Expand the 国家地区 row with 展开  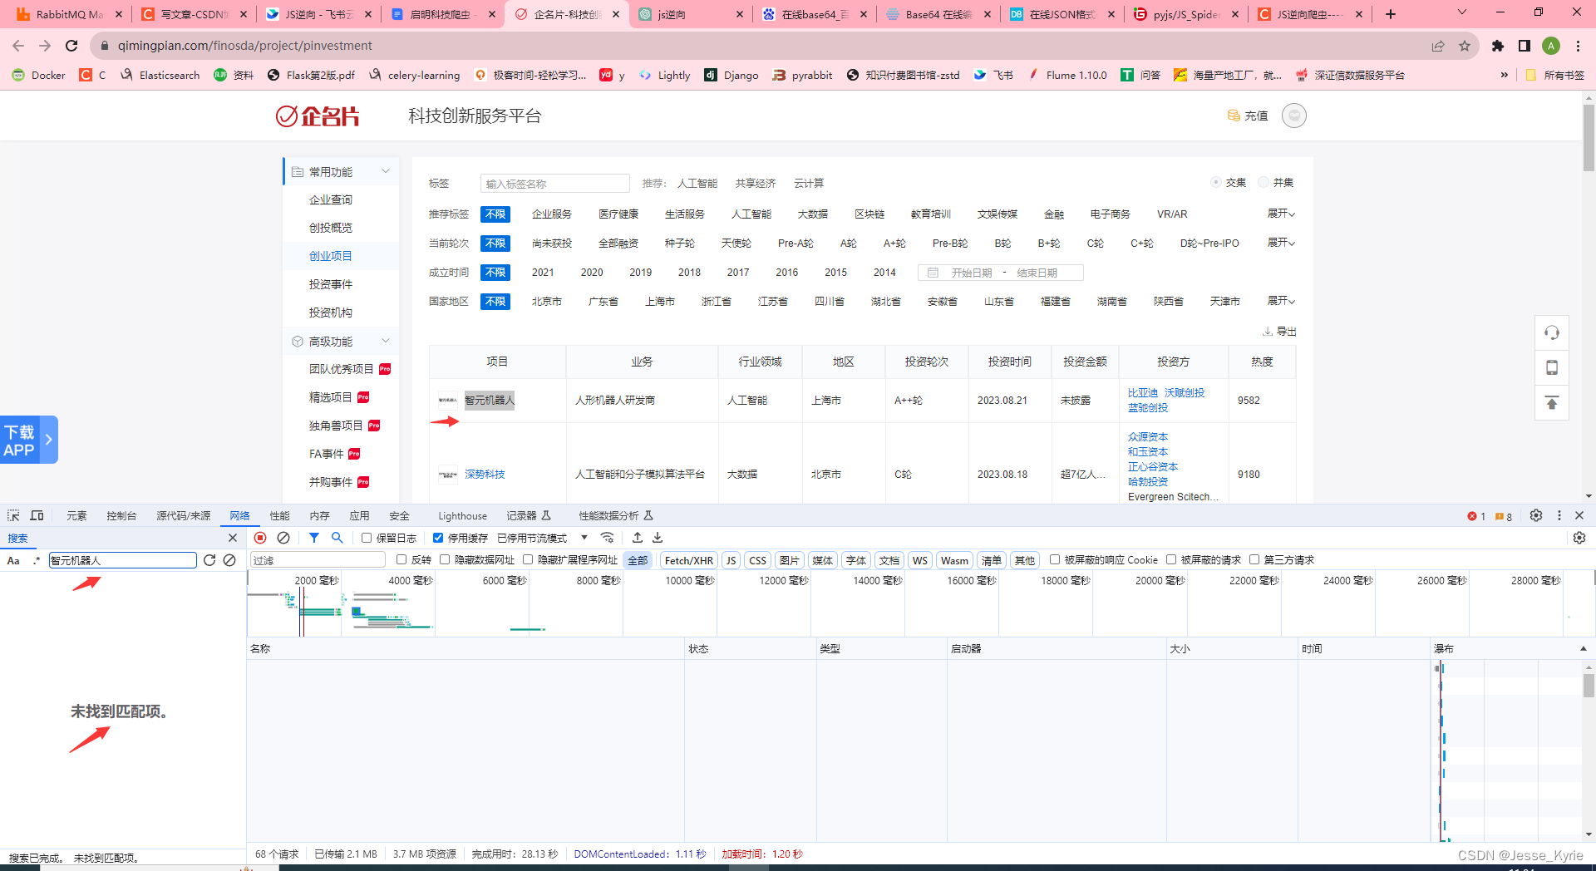pyautogui.click(x=1281, y=301)
